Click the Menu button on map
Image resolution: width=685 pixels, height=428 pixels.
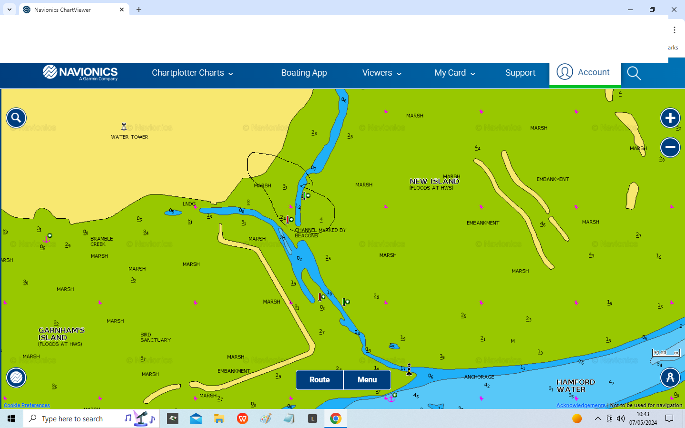point(367,380)
